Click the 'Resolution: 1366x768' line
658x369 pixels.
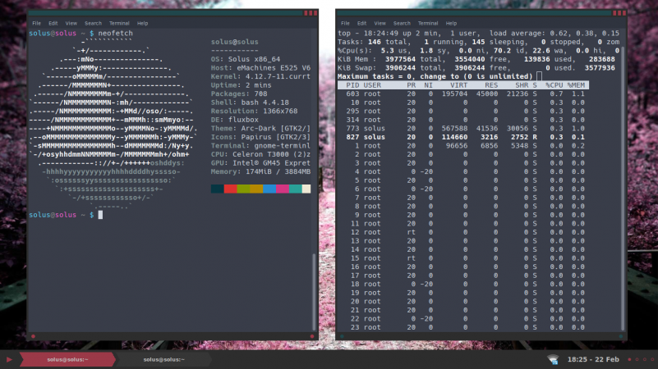255,111
